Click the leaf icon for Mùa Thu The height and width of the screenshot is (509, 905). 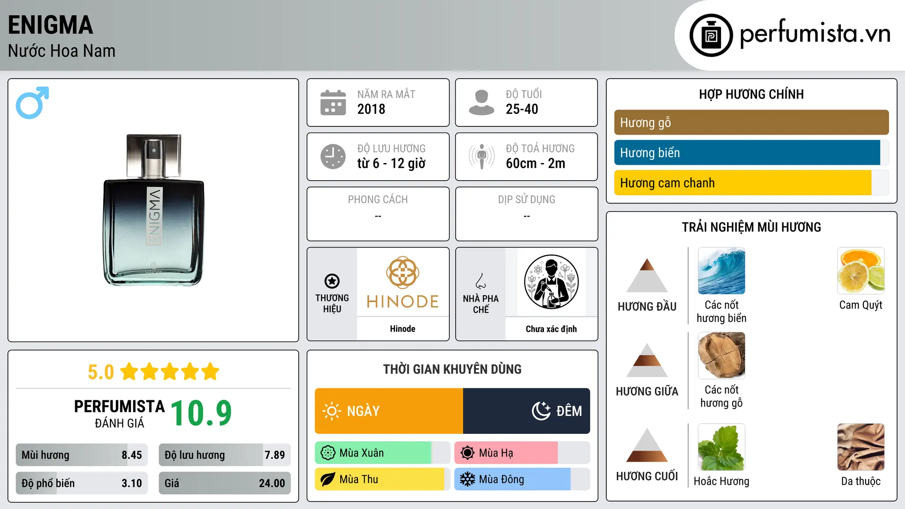[328, 479]
